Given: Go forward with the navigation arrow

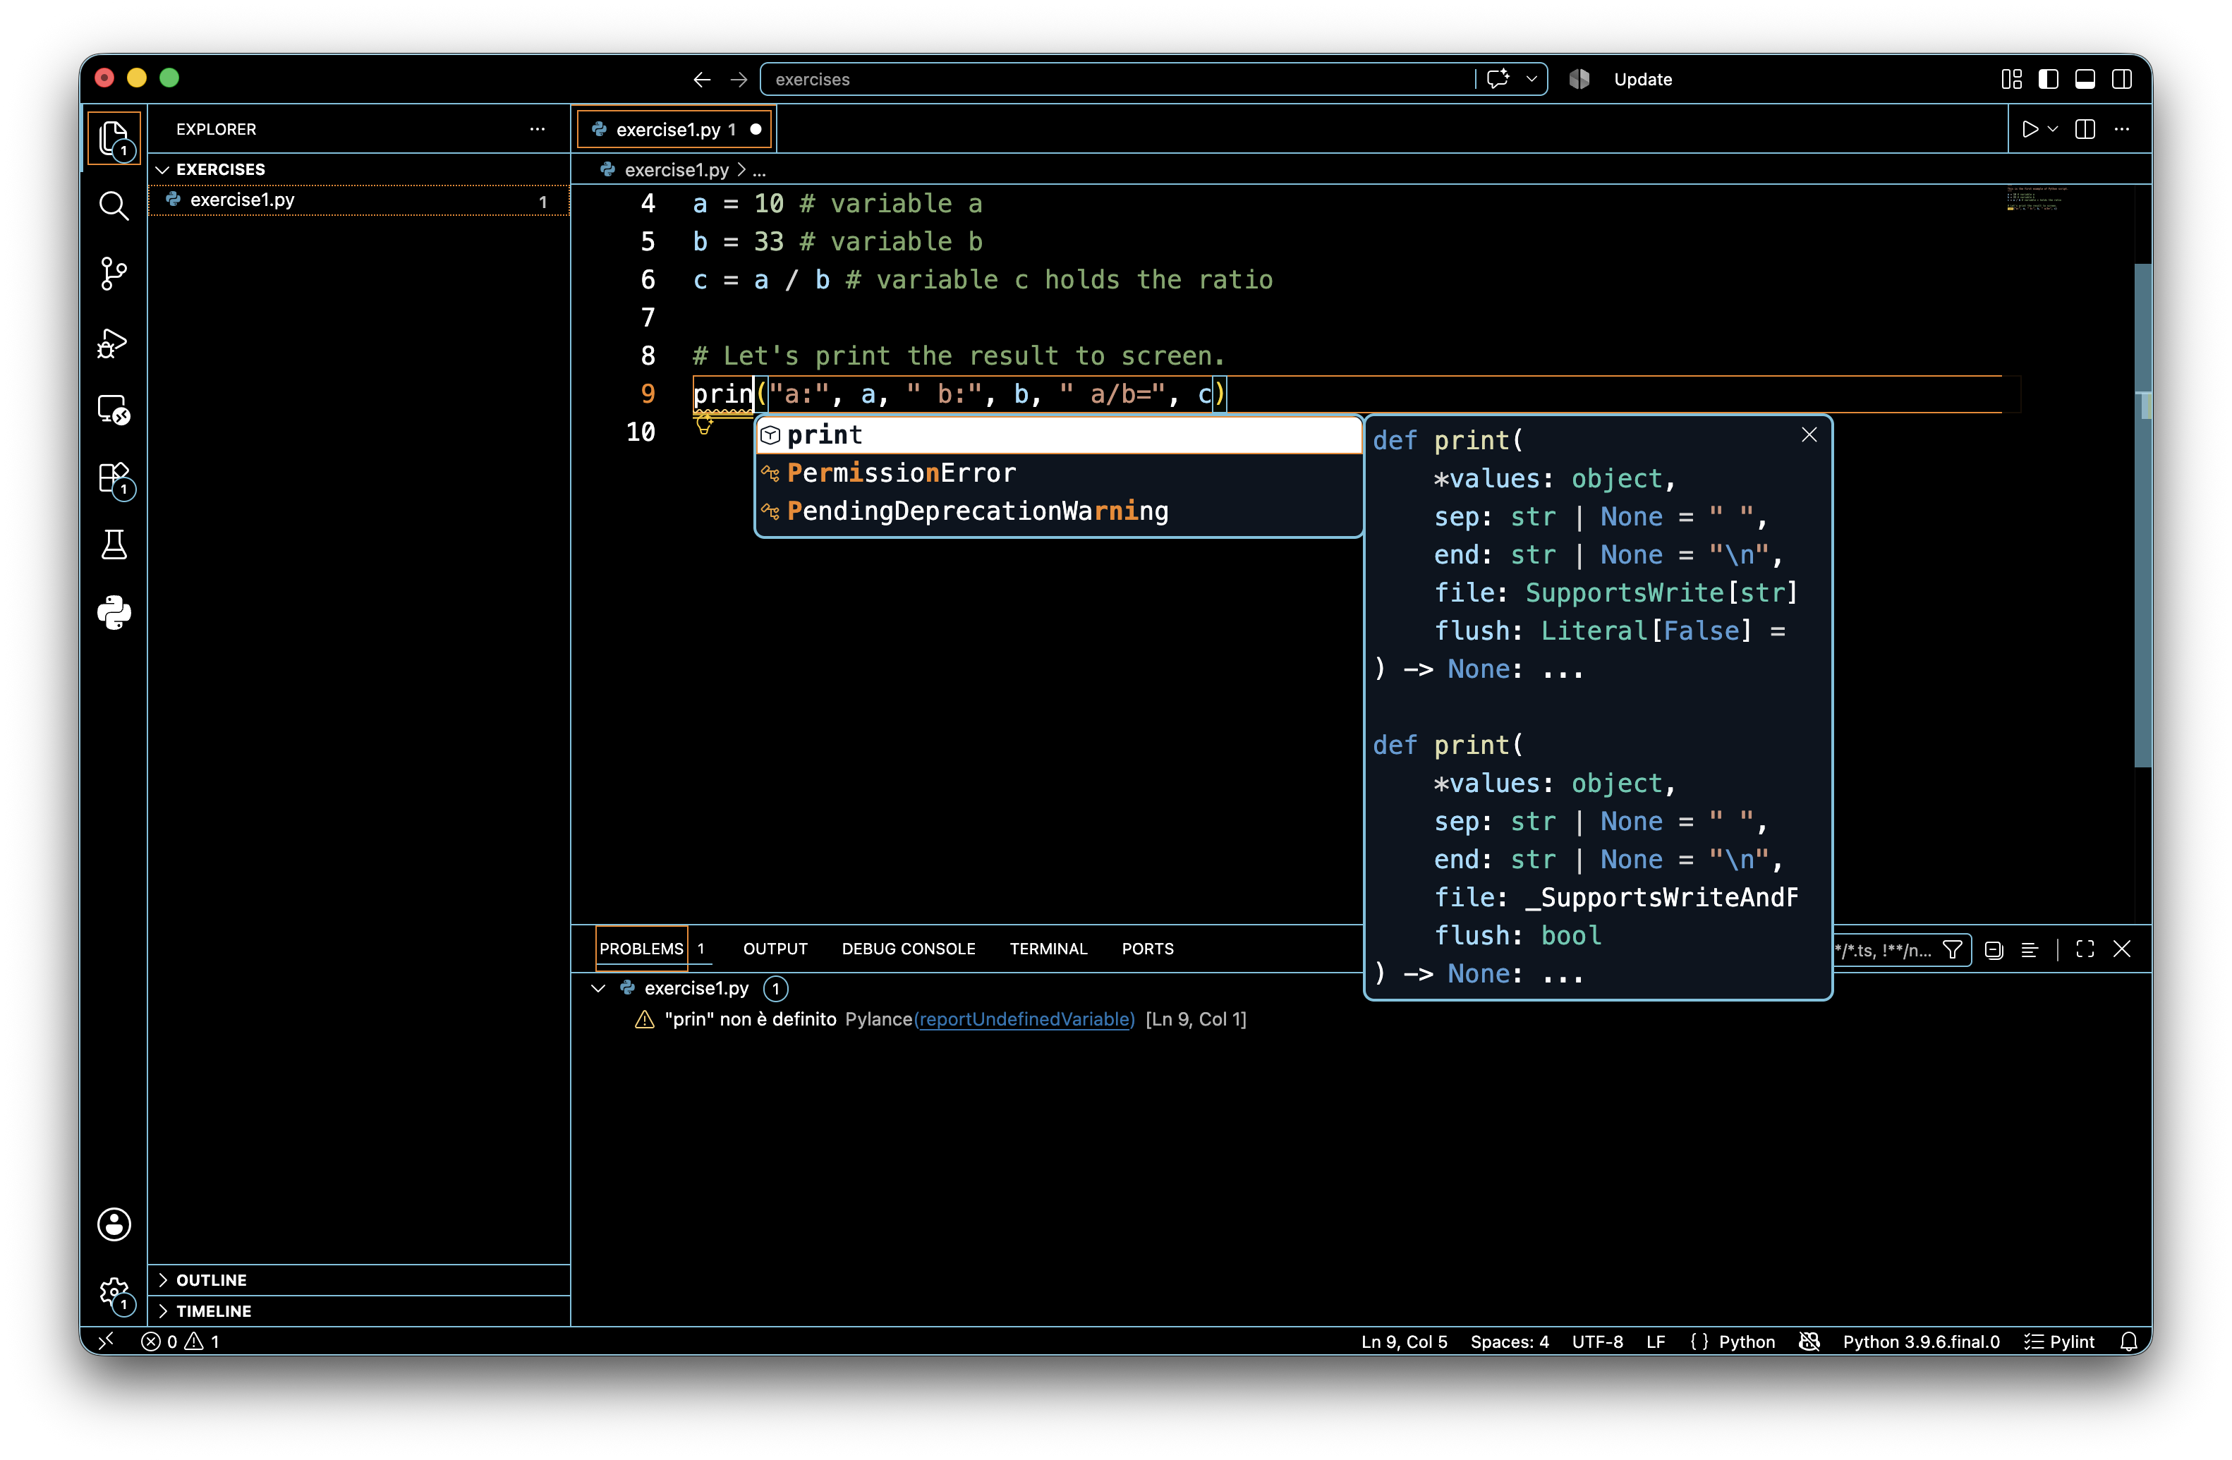Looking at the screenshot, I should click(739, 80).
